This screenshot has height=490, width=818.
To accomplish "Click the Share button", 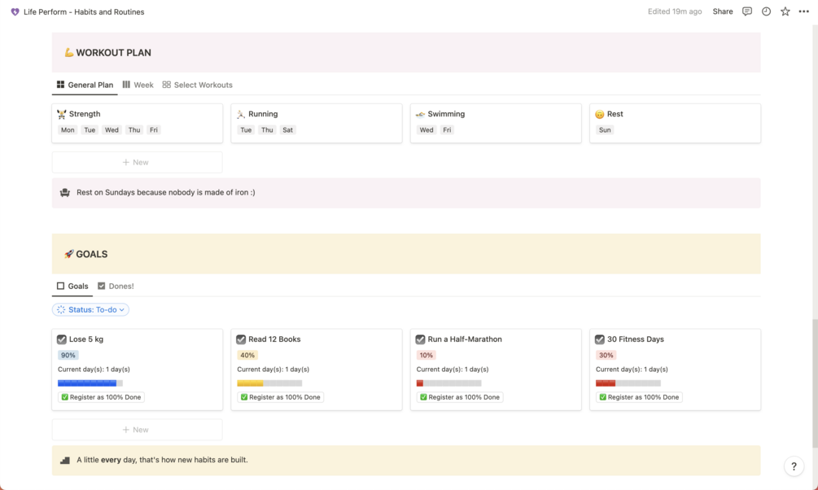I will (x=723, y=11).
